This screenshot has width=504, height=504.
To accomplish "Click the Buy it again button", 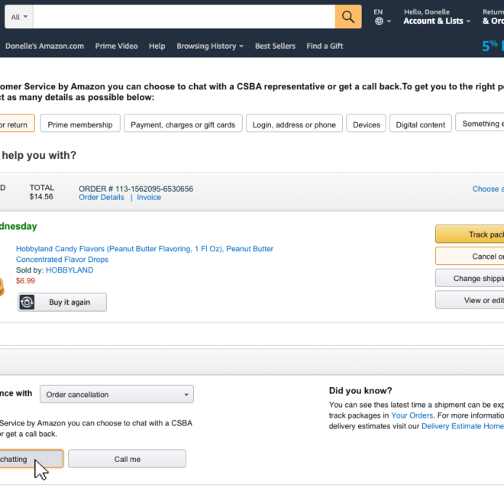I will click(x=62, y=302).
